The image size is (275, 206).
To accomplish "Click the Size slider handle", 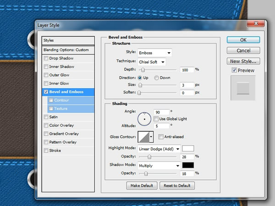I will pyautogui.click(x=140, y=85).
